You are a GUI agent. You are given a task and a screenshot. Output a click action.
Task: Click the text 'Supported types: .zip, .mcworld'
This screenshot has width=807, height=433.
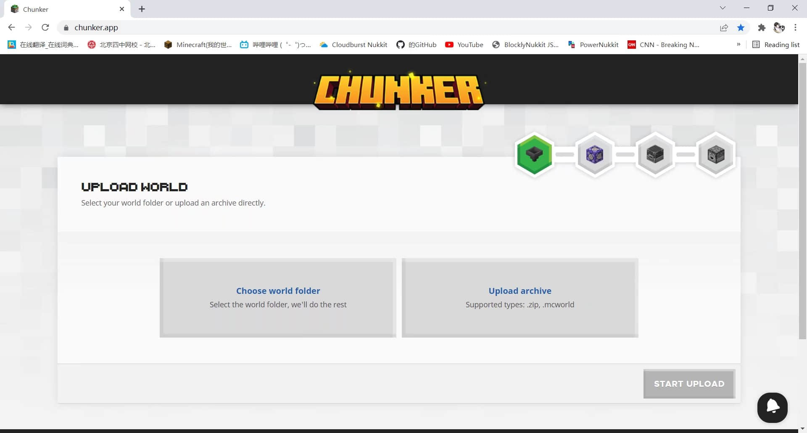click(520, 304)
